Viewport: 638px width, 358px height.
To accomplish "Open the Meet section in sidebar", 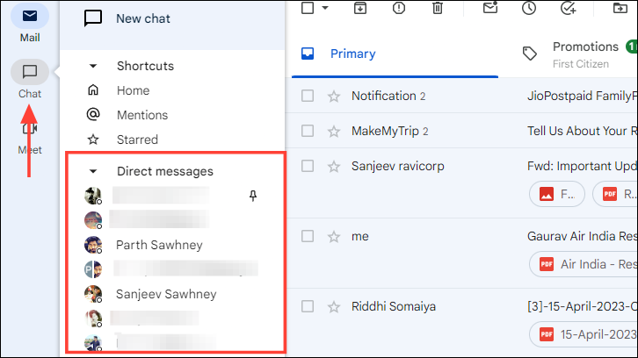I will (30, 138).
